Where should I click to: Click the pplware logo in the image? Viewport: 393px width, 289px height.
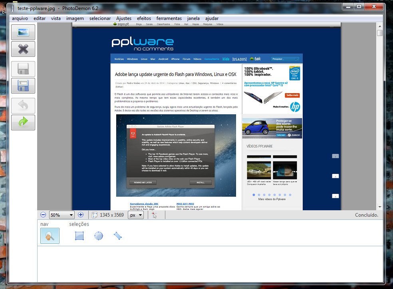point(143,44)
